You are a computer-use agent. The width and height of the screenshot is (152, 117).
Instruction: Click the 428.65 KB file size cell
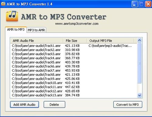tap(72, 91)
